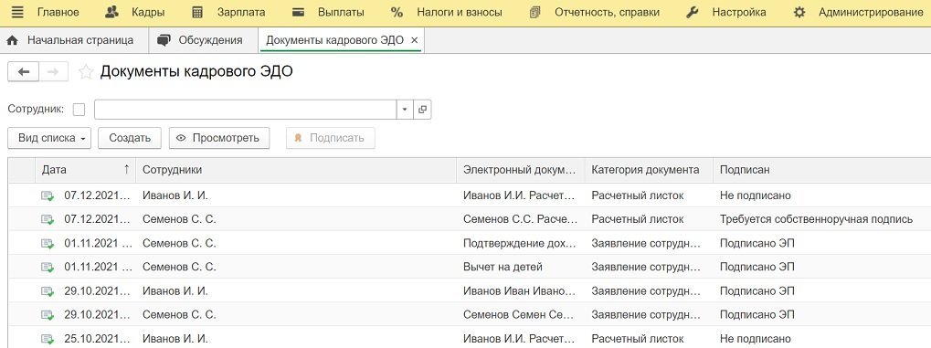
Task: Open the Отчетность, справки section
Action: click(594, 13)
